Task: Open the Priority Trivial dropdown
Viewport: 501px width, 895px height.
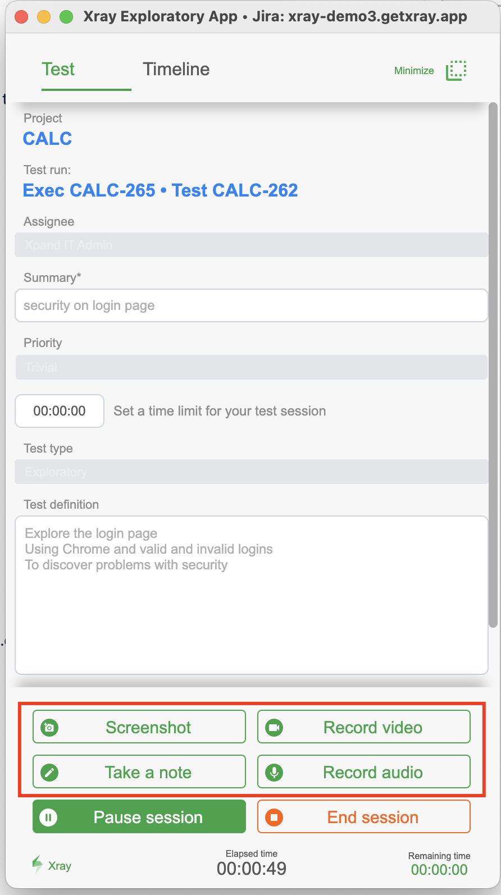Action: click(251, 367)
